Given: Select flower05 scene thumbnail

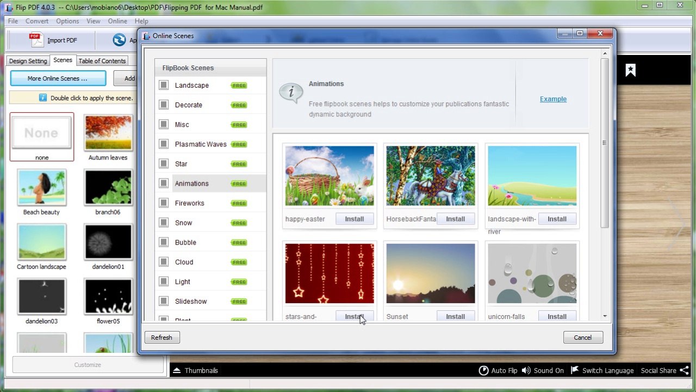Looking at the screenshot, I should [108, 296].
